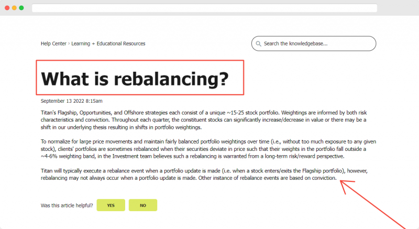
Task: Click the 'Was this article helpful?' text
Action: (x=67, y=205)
